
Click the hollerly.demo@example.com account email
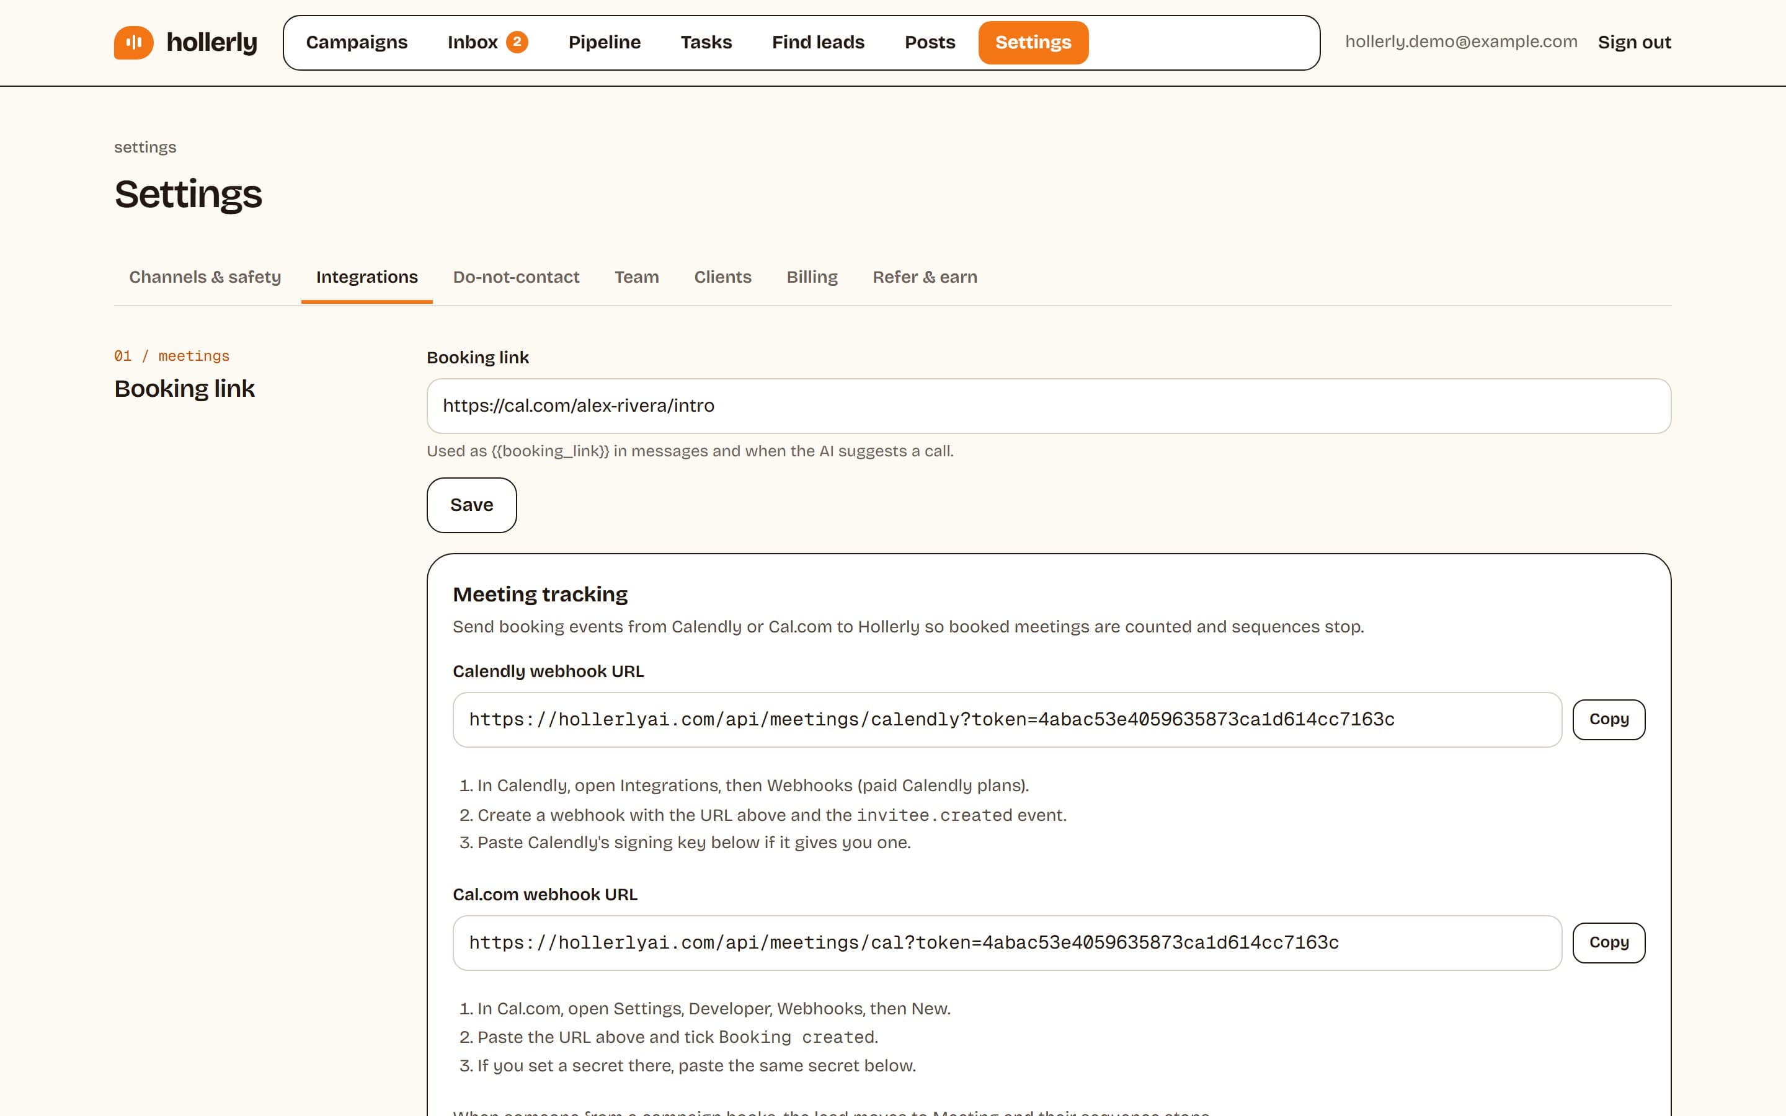pos(1461,42)
